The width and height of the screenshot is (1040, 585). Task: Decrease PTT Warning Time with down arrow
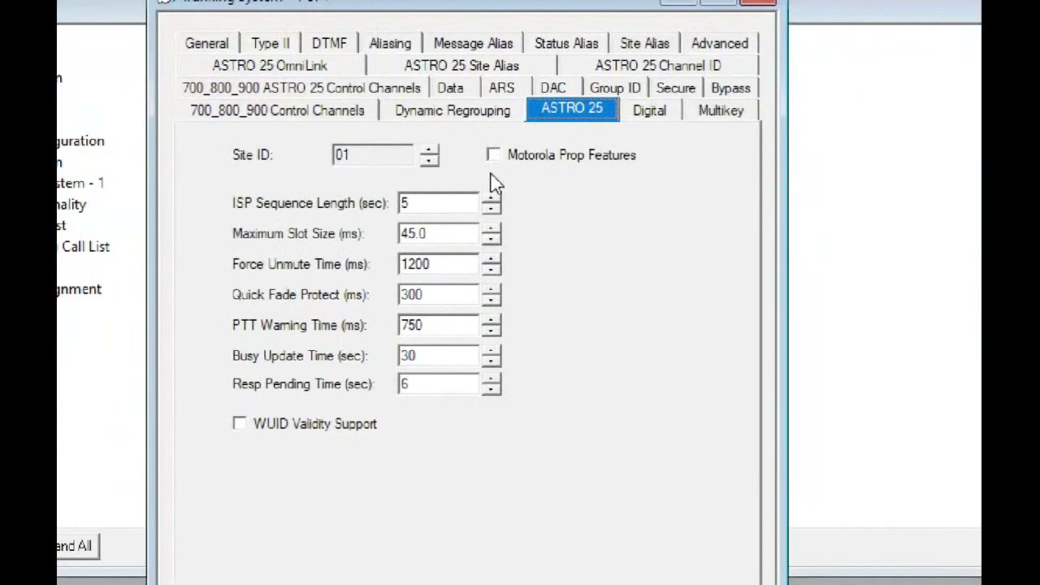[491, 331]
